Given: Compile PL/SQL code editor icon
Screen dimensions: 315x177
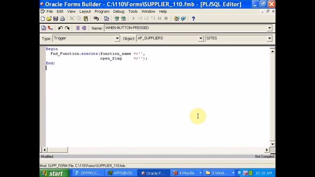Looking at the screenshot, I should pyautogui.click(x=44, y=28).
